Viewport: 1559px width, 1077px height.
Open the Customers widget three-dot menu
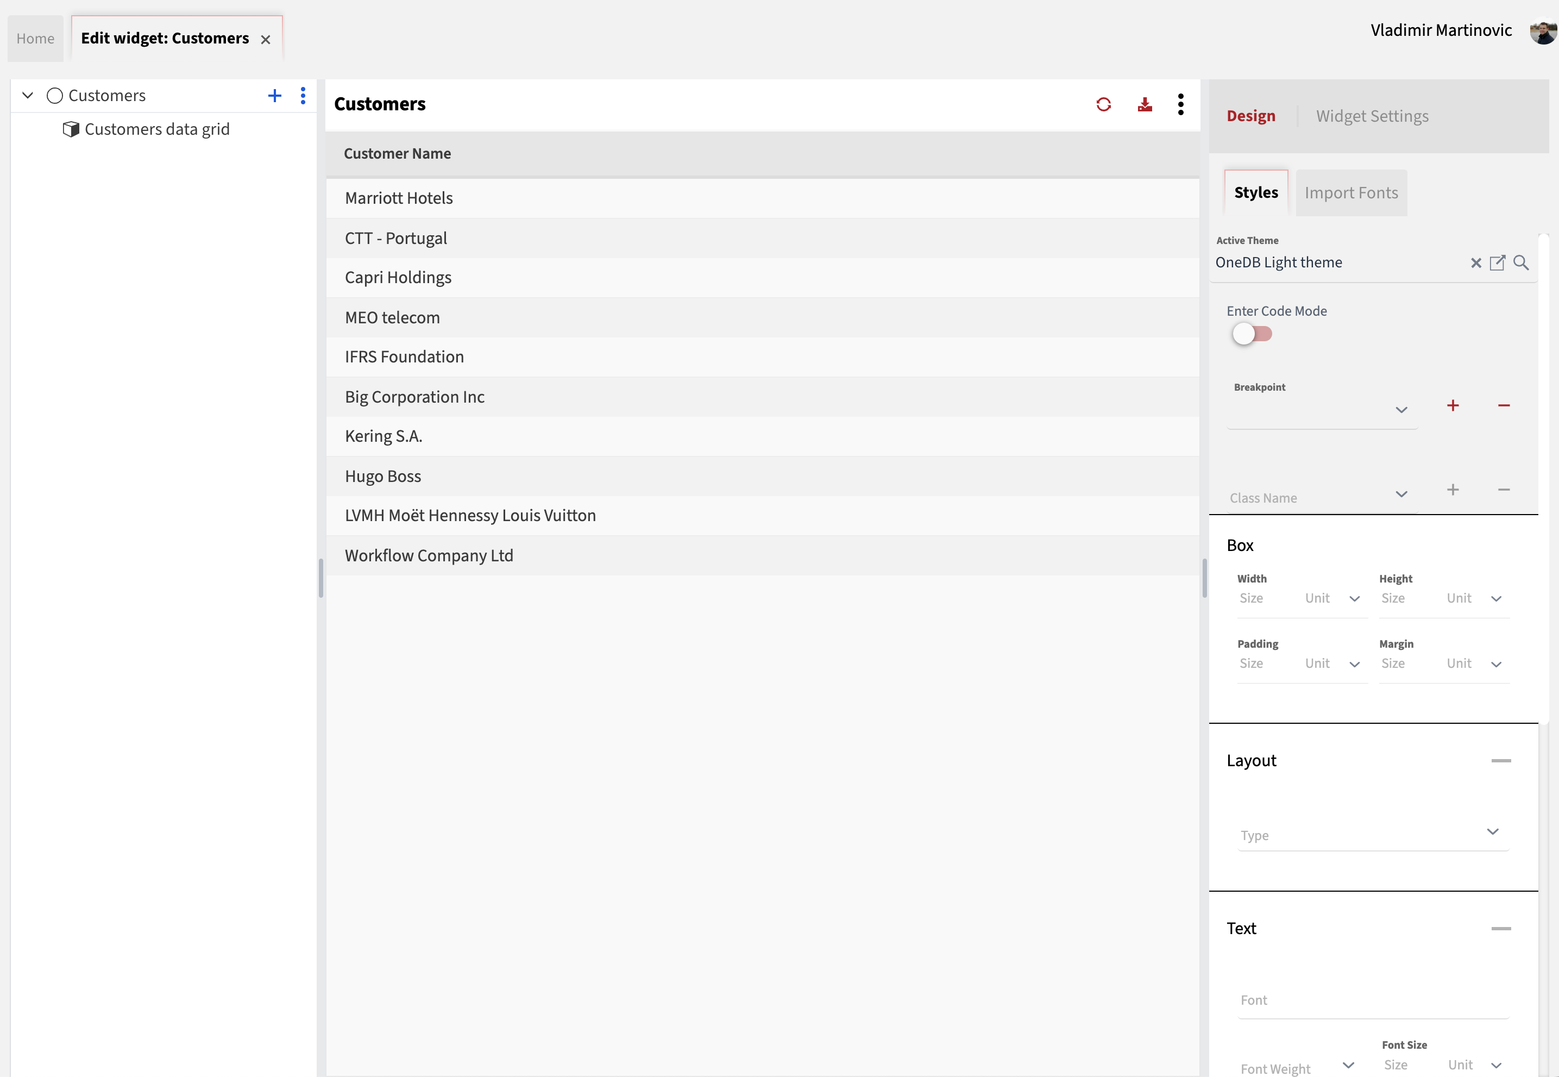click(1180, 104)
